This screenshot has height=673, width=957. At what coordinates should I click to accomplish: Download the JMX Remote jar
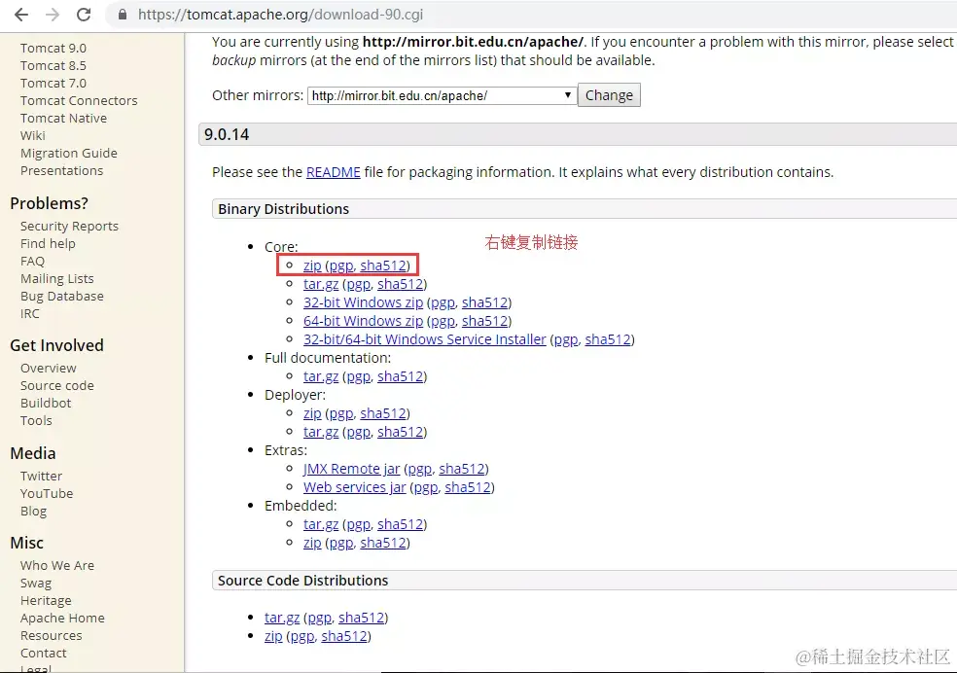[351, 469]
